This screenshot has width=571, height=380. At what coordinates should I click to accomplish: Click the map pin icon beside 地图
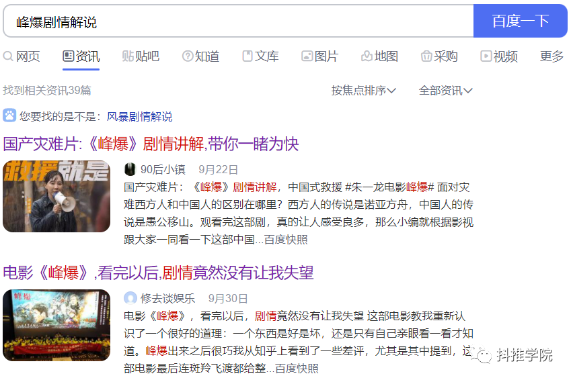(367, 56)
